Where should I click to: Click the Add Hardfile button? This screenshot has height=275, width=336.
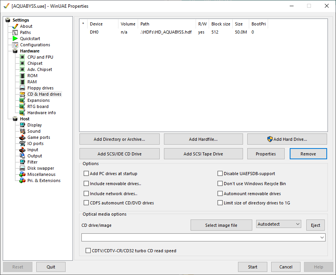pyautogui.click(x=203, y=139)
